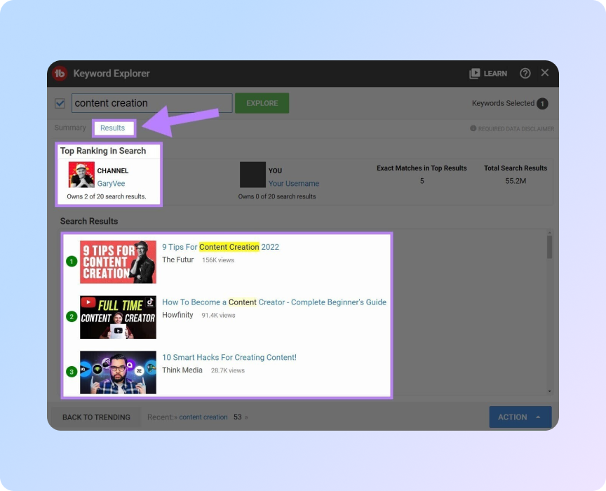Click the keyword search input field
The image size is (606, 491).
(151, 102)
